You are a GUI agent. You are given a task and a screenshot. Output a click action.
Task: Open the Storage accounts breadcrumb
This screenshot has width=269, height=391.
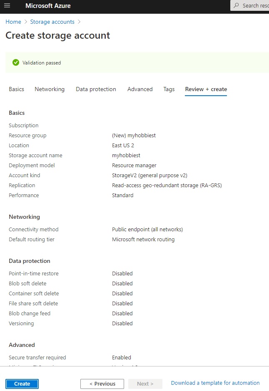pos(52,22)
